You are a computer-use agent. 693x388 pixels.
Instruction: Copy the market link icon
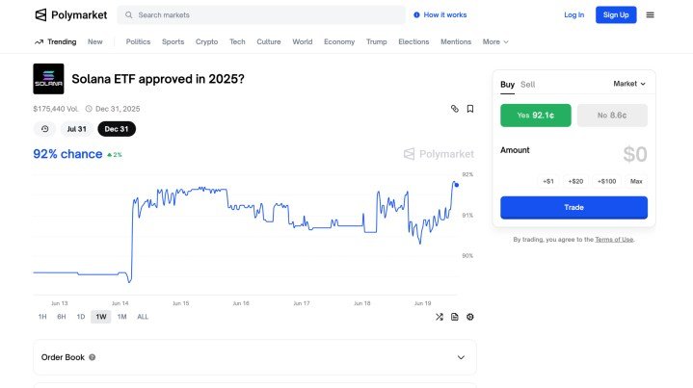click(x=454, y=109)
